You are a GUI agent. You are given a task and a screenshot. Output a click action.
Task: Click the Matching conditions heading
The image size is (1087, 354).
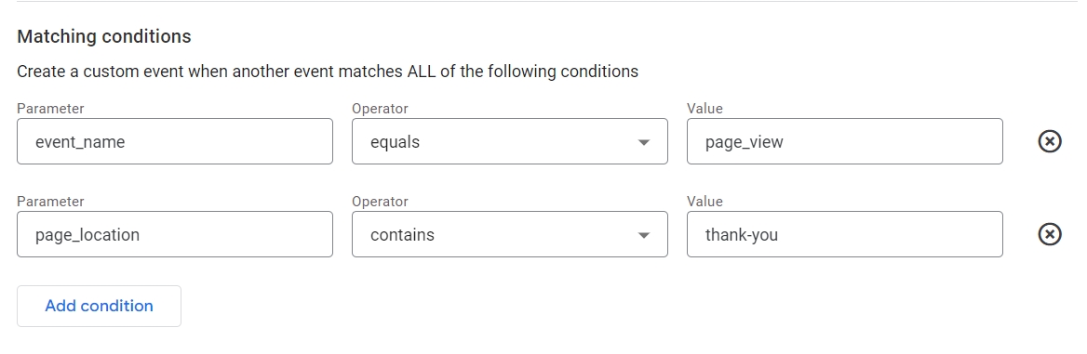[104, 37]
